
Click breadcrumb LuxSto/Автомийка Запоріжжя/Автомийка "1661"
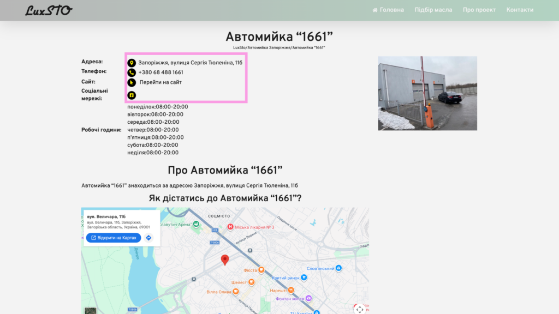coord(279,48)
